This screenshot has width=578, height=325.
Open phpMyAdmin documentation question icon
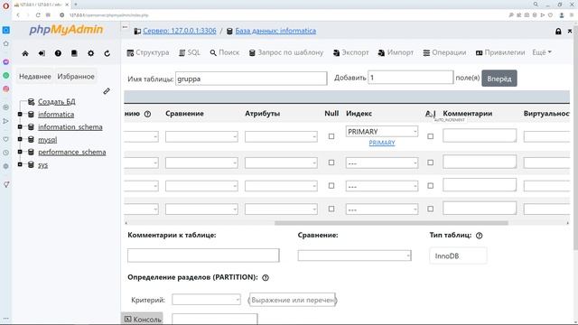click(58, 53)
